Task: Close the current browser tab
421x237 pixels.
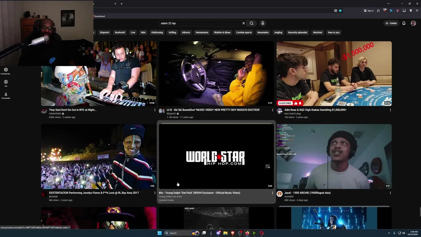Action: point(115,4)
